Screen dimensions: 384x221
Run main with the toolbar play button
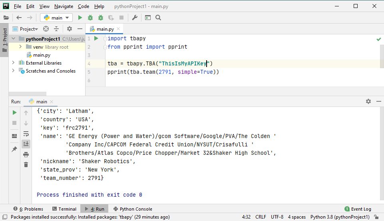(x=80, y=18)
